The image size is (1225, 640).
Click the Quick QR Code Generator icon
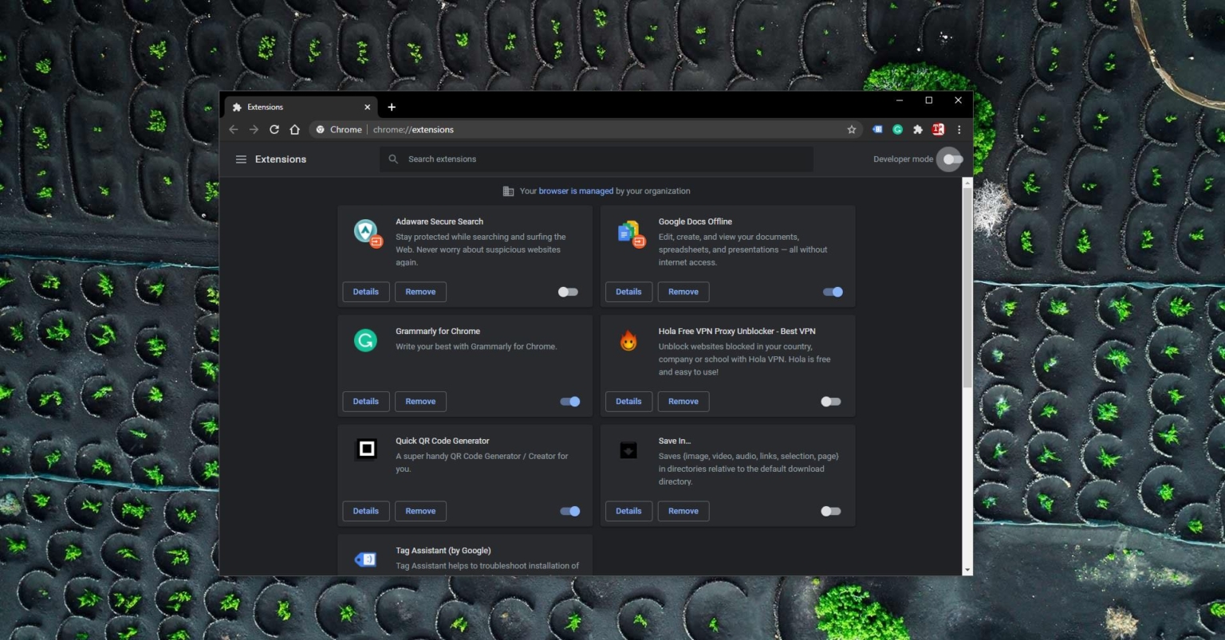[365, 449]
